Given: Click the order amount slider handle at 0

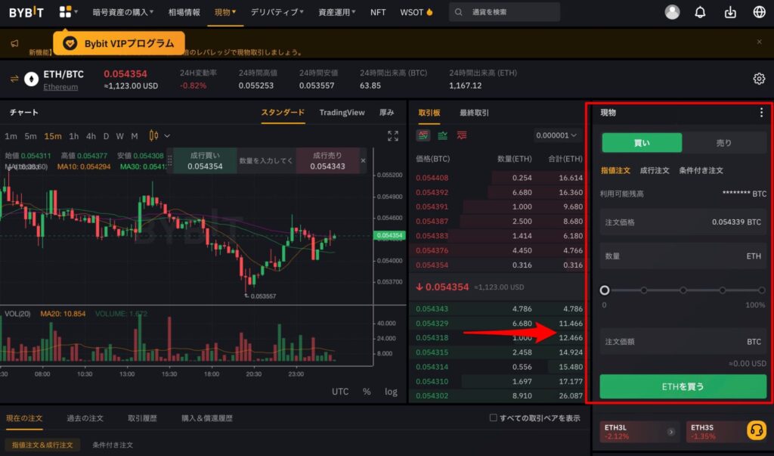Looking at the screenshot, I should pyautogui.click(x=605, y=290).
